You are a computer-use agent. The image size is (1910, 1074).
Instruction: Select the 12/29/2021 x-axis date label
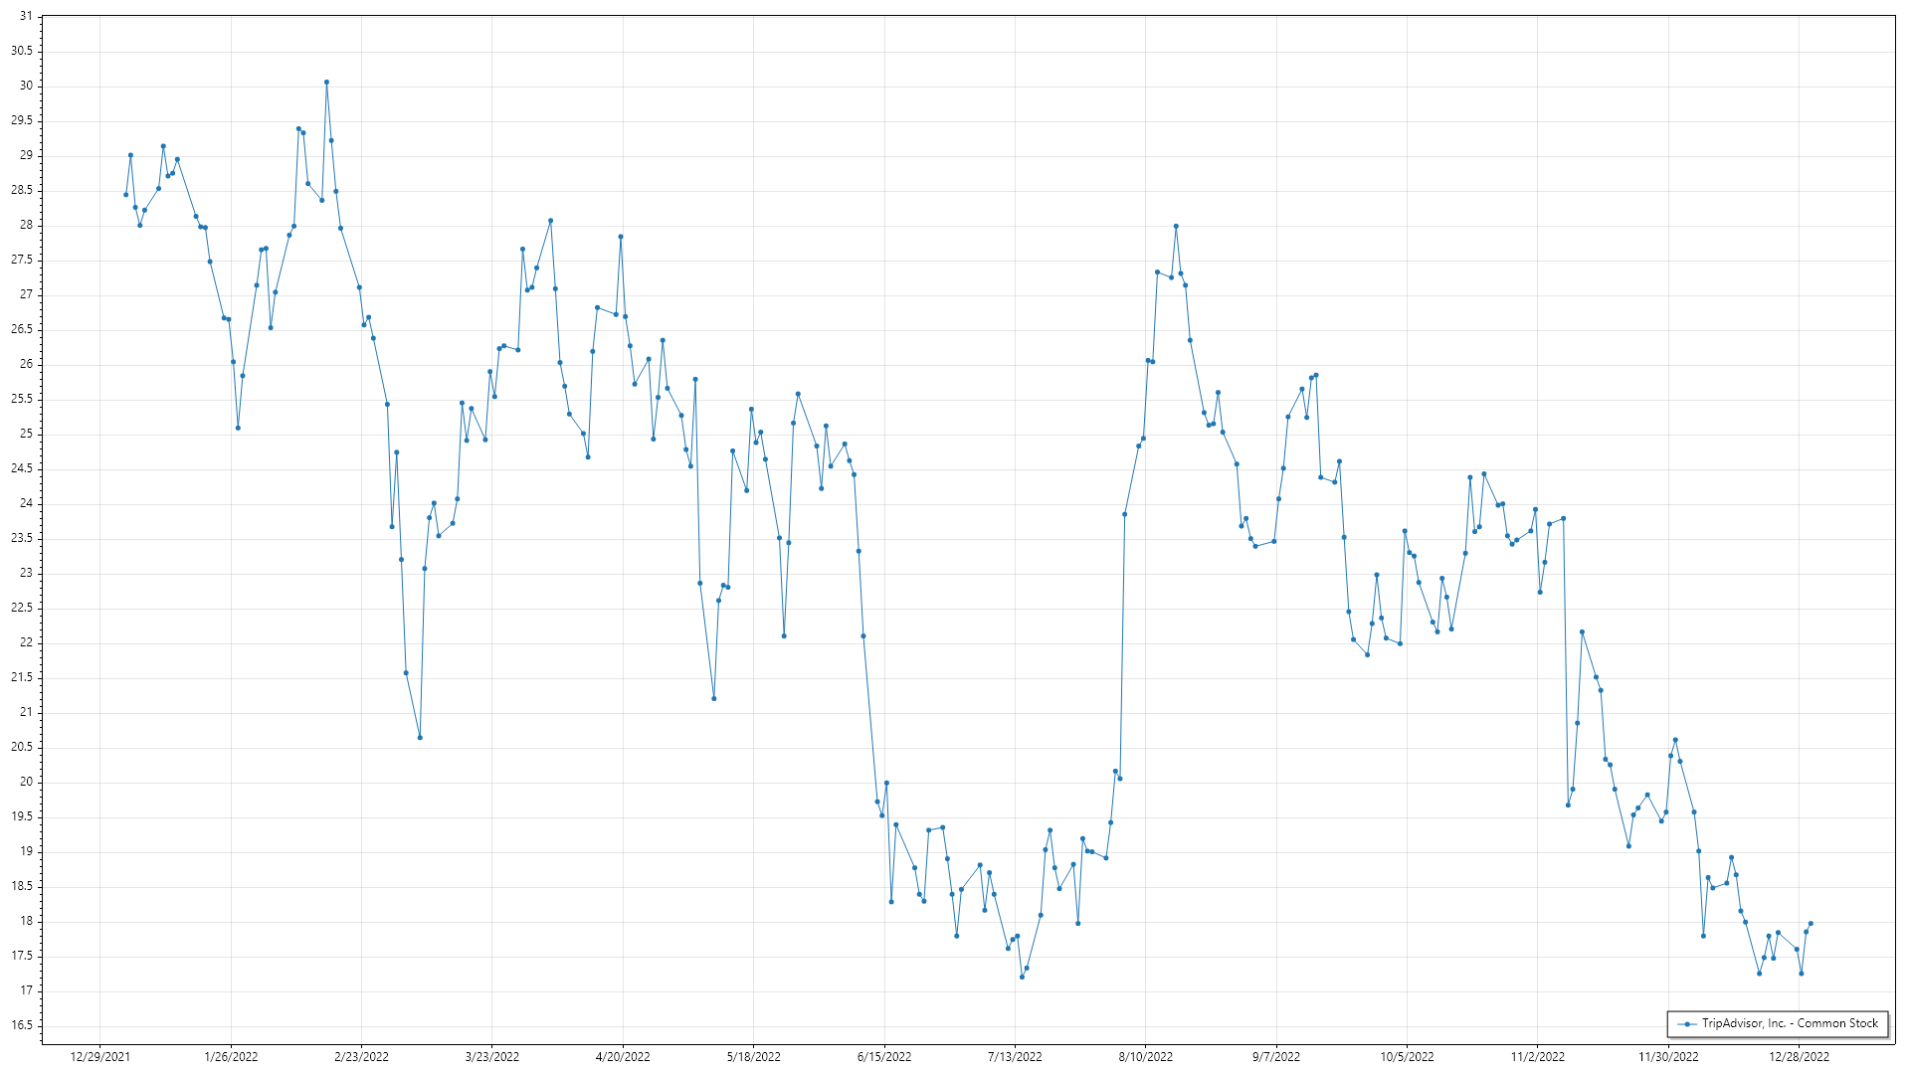[99, 1056]
